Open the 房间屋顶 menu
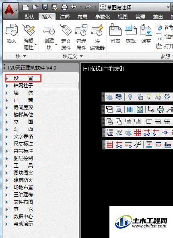The image size is (173, 238). click(23, 107)
